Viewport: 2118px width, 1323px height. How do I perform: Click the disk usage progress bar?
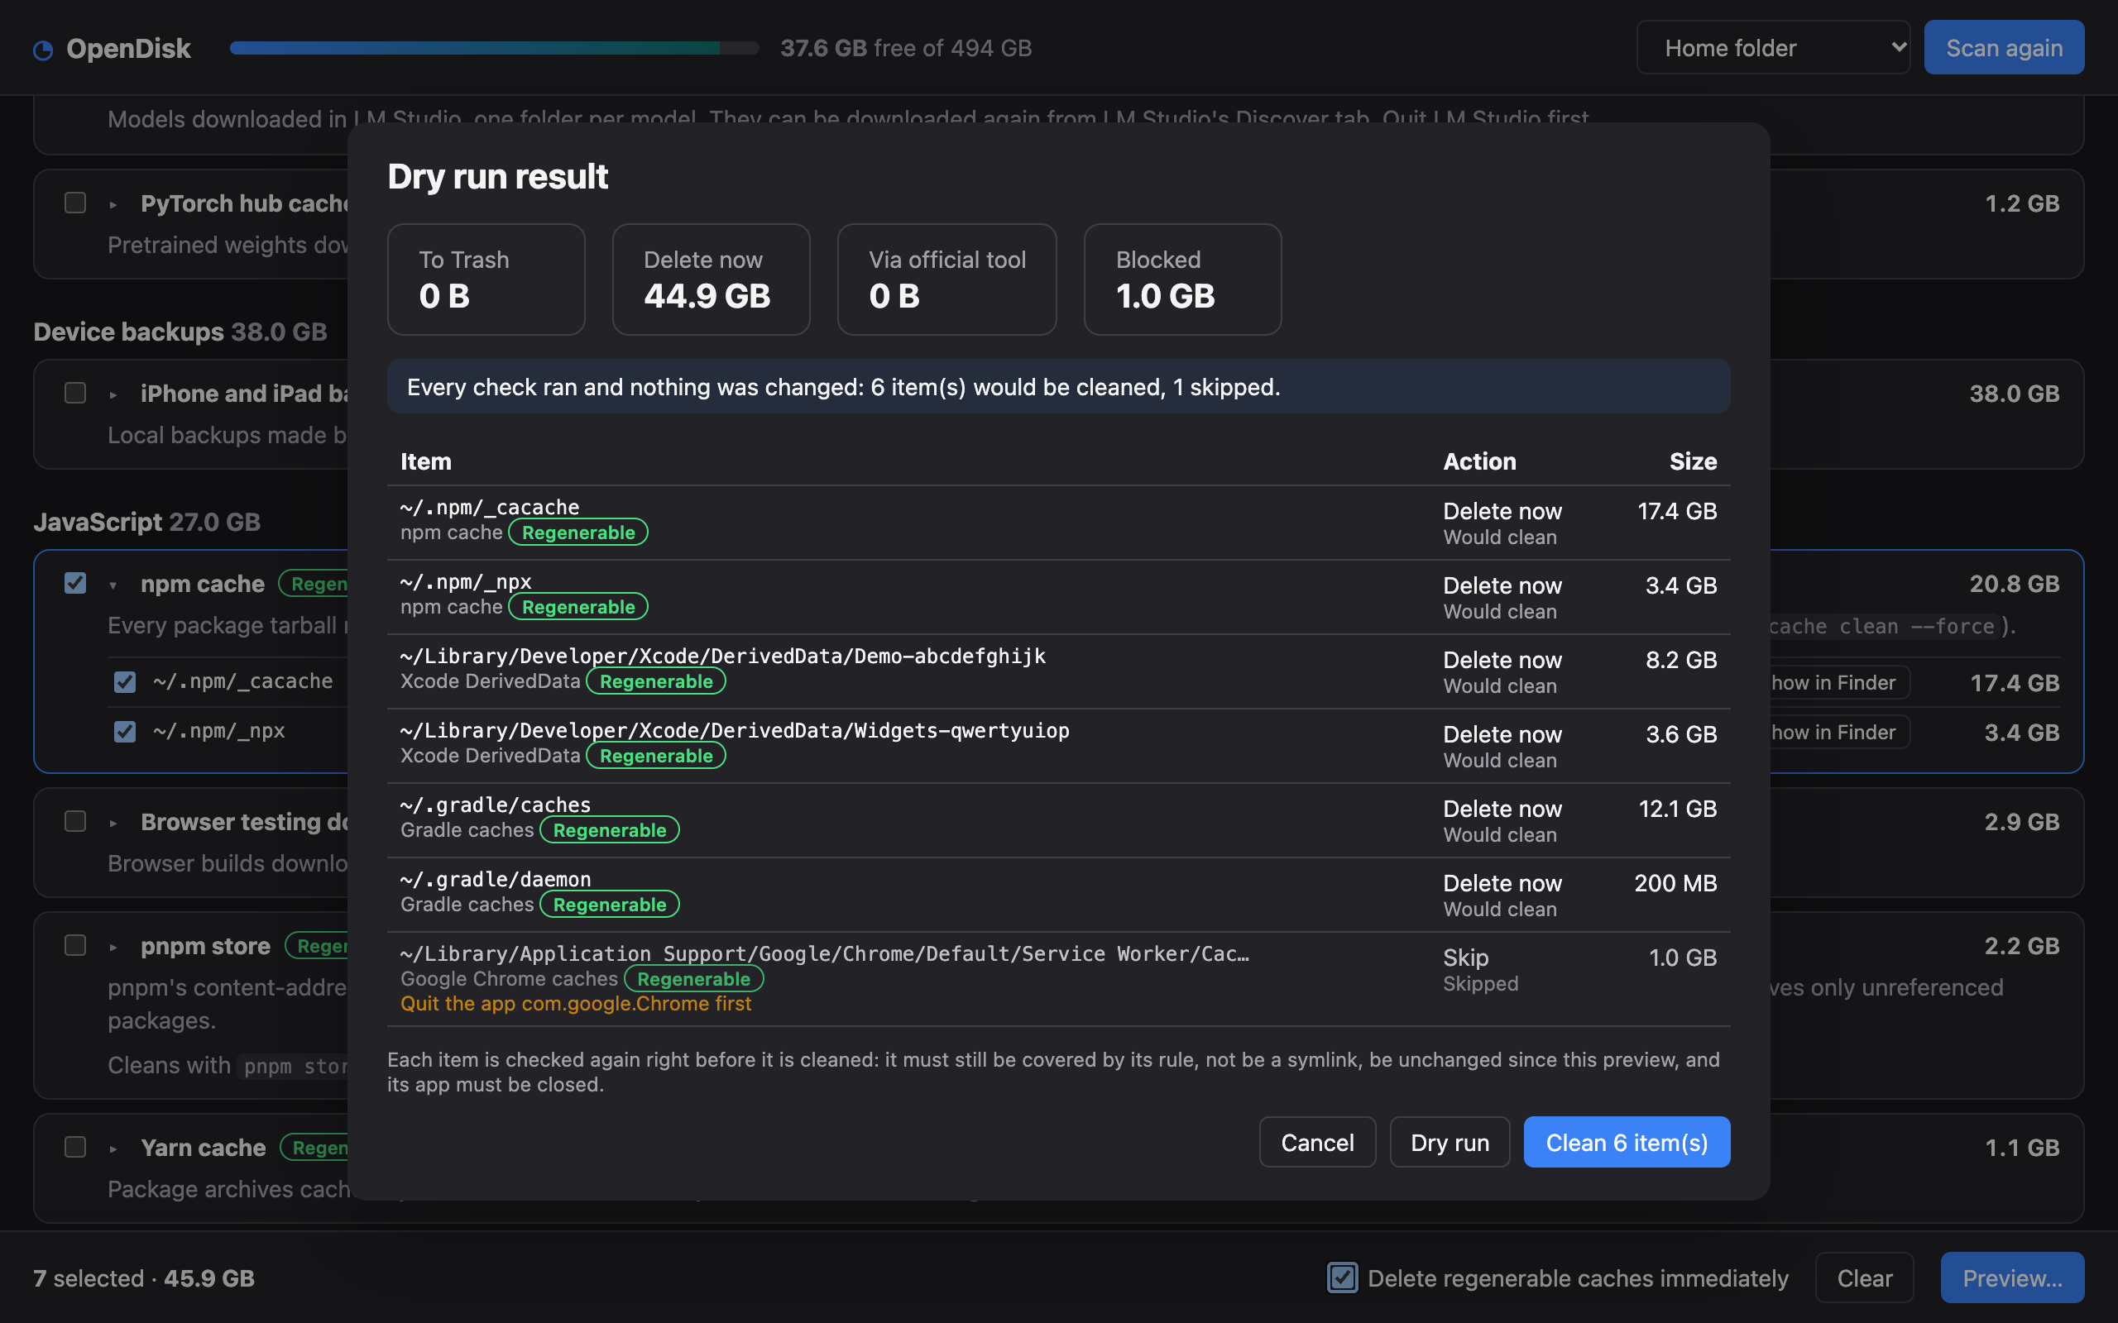[495, 48]
